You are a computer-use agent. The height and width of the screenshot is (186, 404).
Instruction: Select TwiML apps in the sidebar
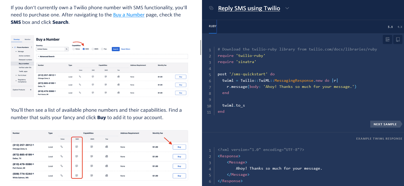23,71
